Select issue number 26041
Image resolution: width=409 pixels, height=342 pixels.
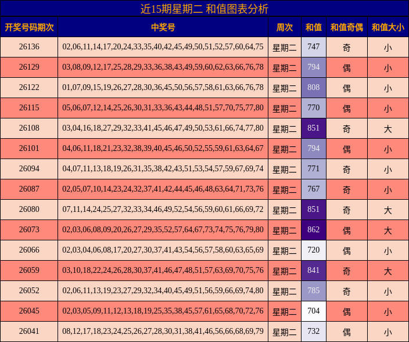29,332
